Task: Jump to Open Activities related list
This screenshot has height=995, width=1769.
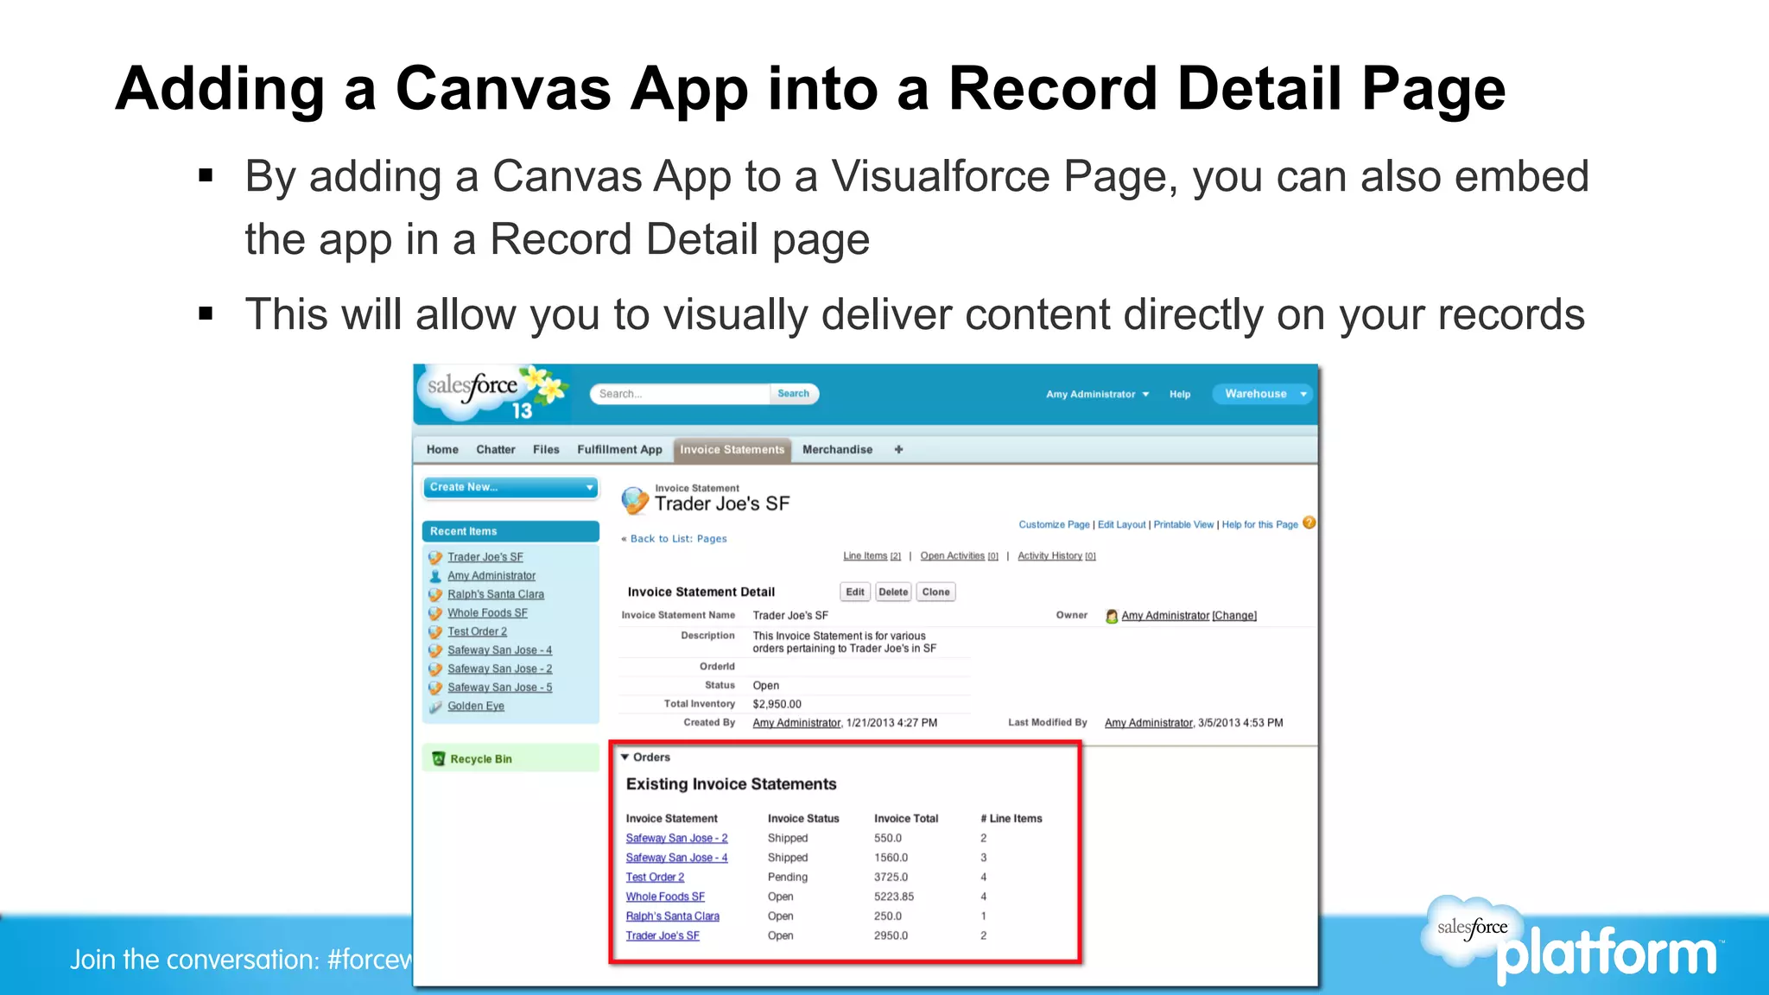Action: [x=959, y=555]
